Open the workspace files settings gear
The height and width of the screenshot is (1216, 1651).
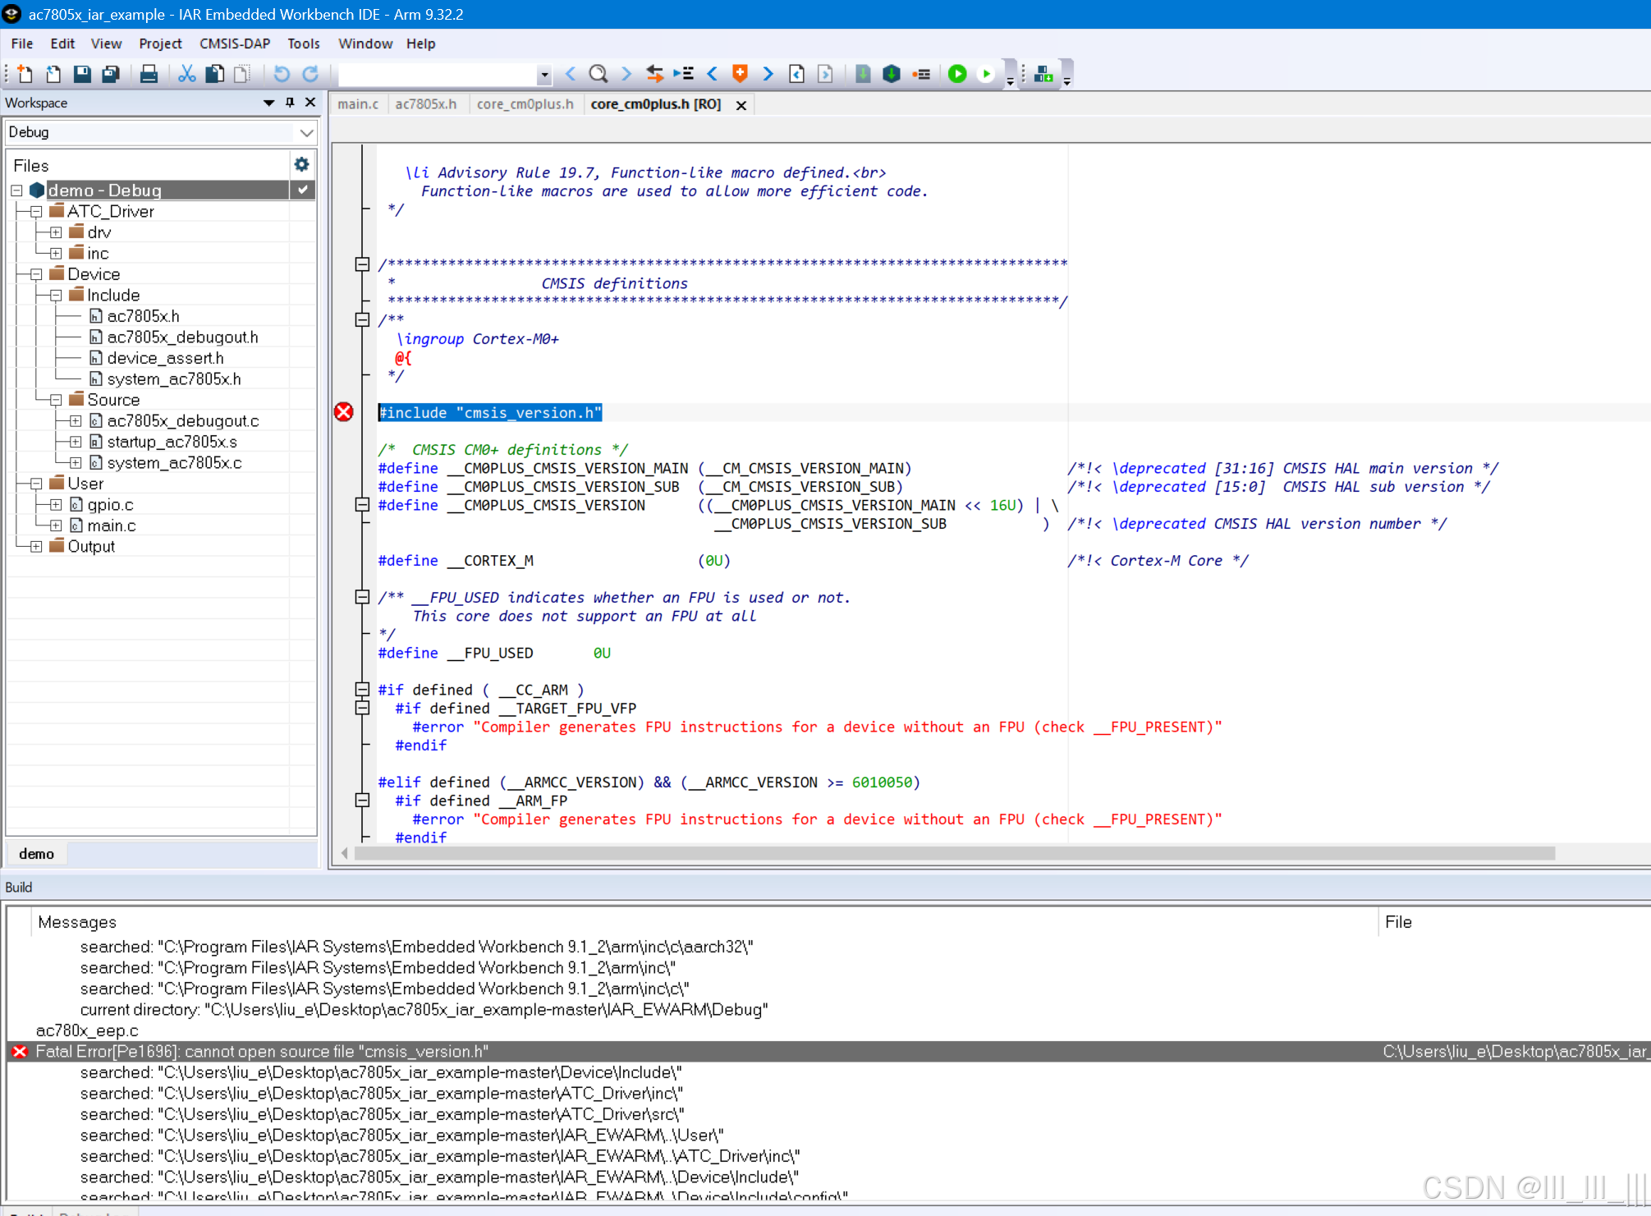[301, 165]
